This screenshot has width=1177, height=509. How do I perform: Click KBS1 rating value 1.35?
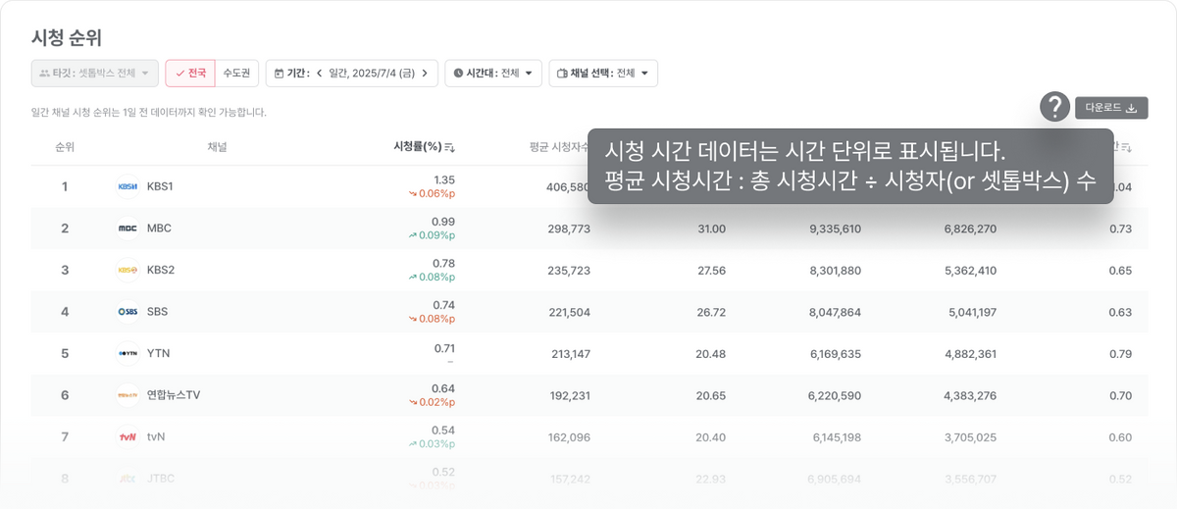444,180
